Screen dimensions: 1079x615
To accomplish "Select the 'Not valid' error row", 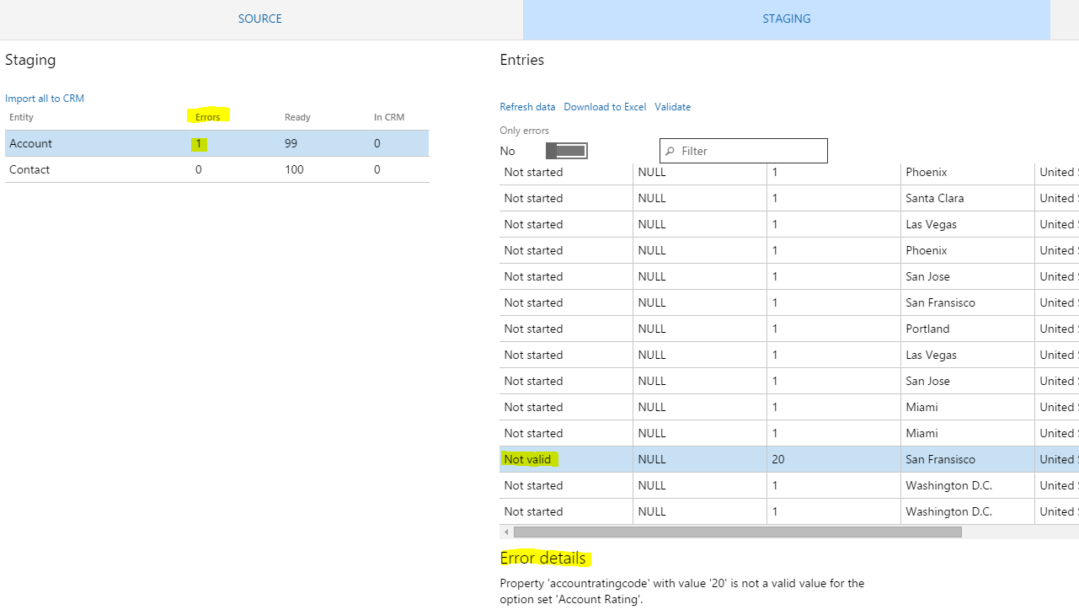I will (x=528, y=459).
